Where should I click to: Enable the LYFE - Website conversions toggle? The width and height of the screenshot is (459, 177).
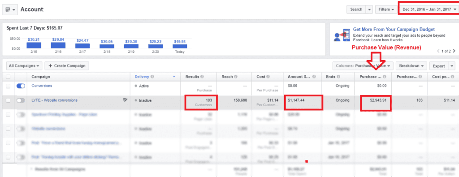(x=21, y=100)
